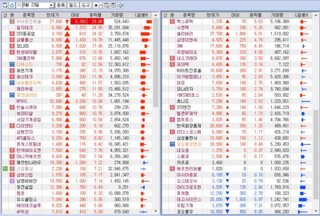The height and width of the screenshot is (216, 320).
Task: Select the 우림기계 stock name
Action: point(185,205)
